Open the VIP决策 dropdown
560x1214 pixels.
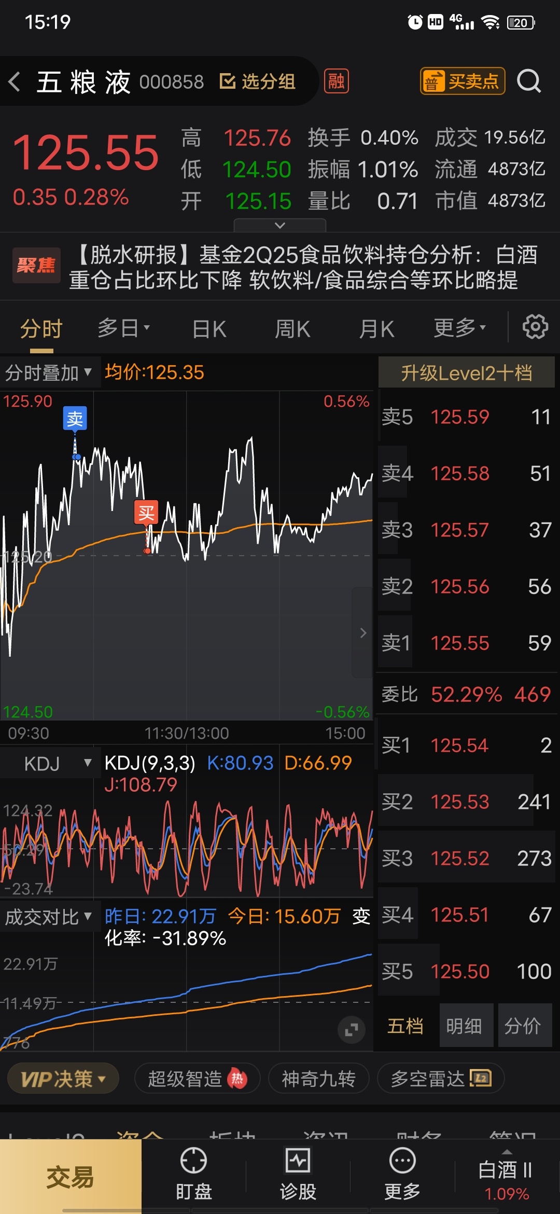(63, 1079)
